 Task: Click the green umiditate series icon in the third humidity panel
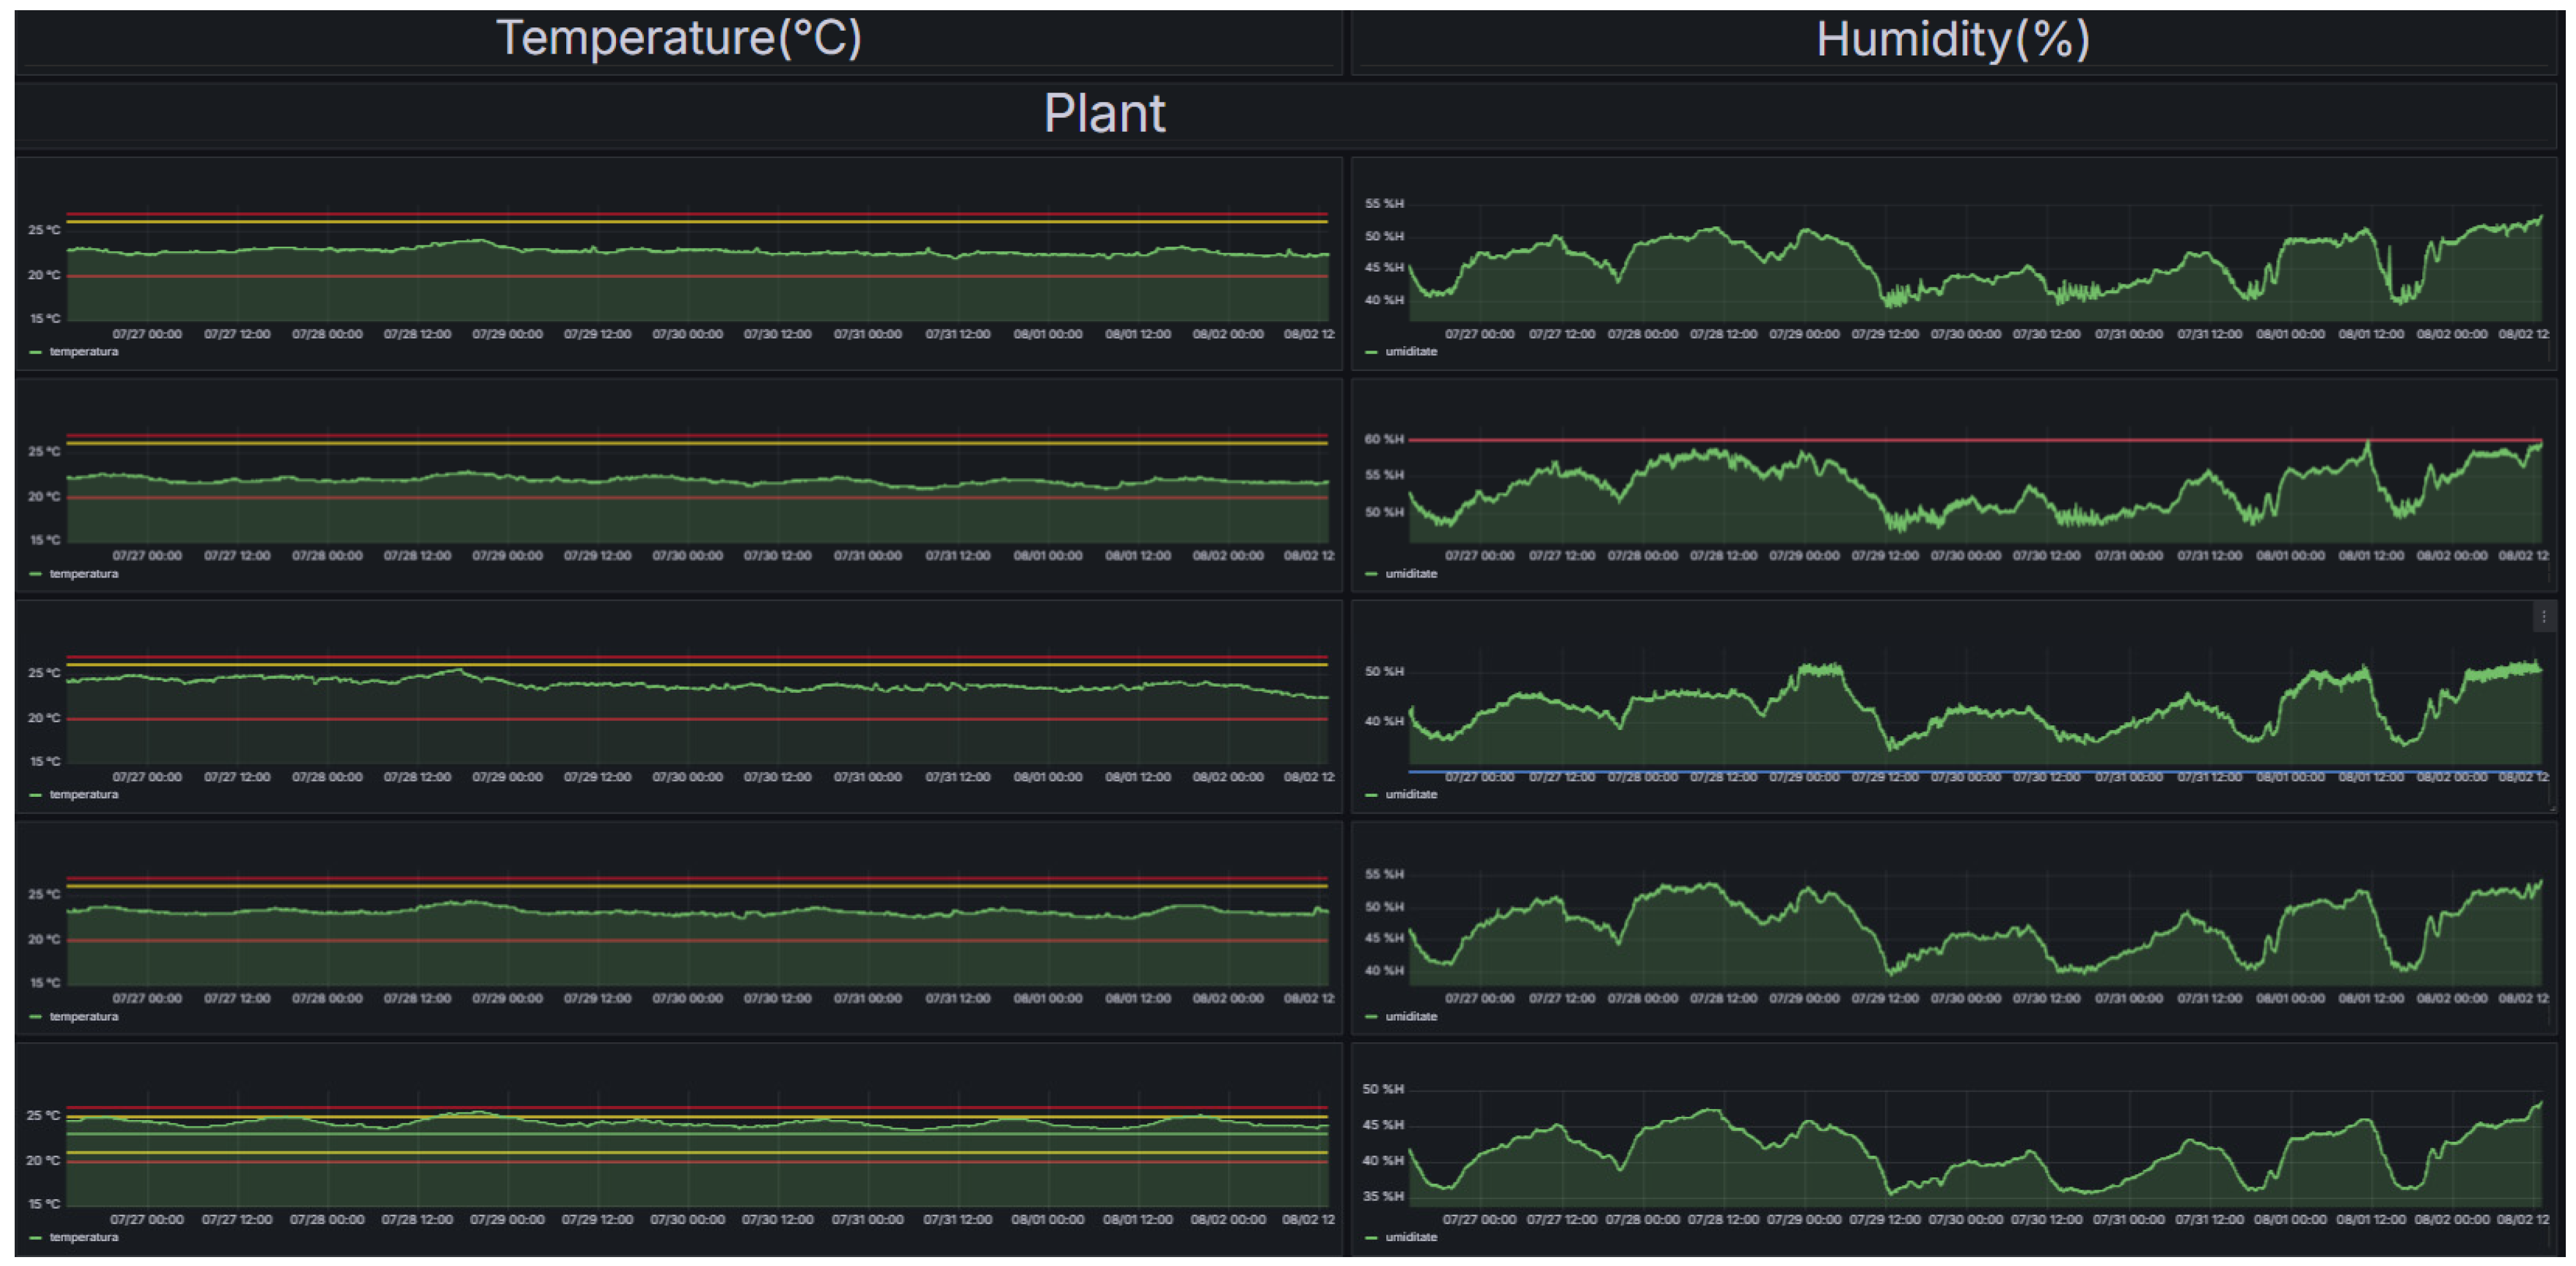(x=1371, y=795)
